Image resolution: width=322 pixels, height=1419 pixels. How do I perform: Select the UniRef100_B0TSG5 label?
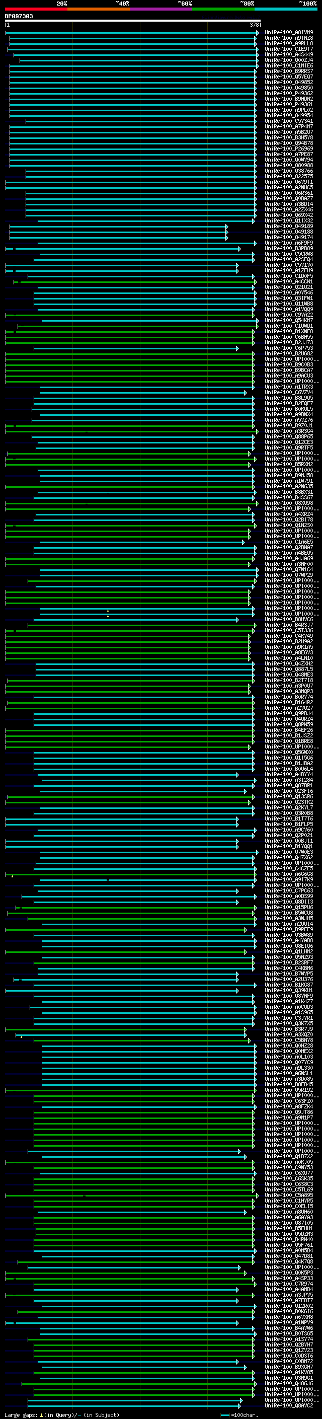pos(289,1333)
